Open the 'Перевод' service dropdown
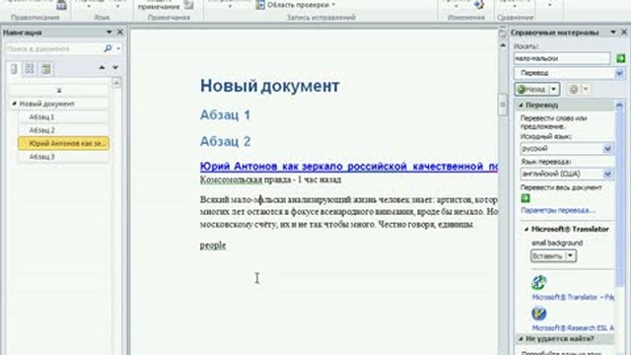This screenshot has width=631, height=355. pos(619,73)
